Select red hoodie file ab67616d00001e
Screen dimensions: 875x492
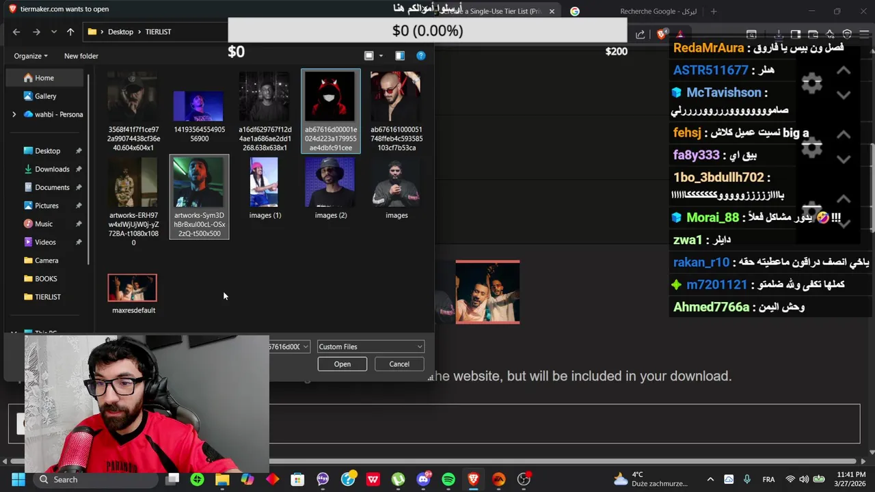(x=331, y=111)
